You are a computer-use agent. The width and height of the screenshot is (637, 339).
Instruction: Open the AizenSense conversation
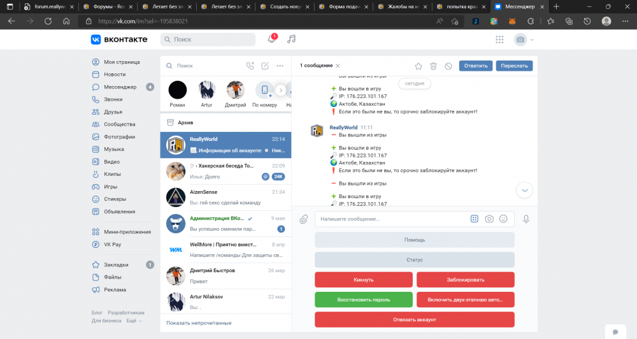click(x=226, y=198)
